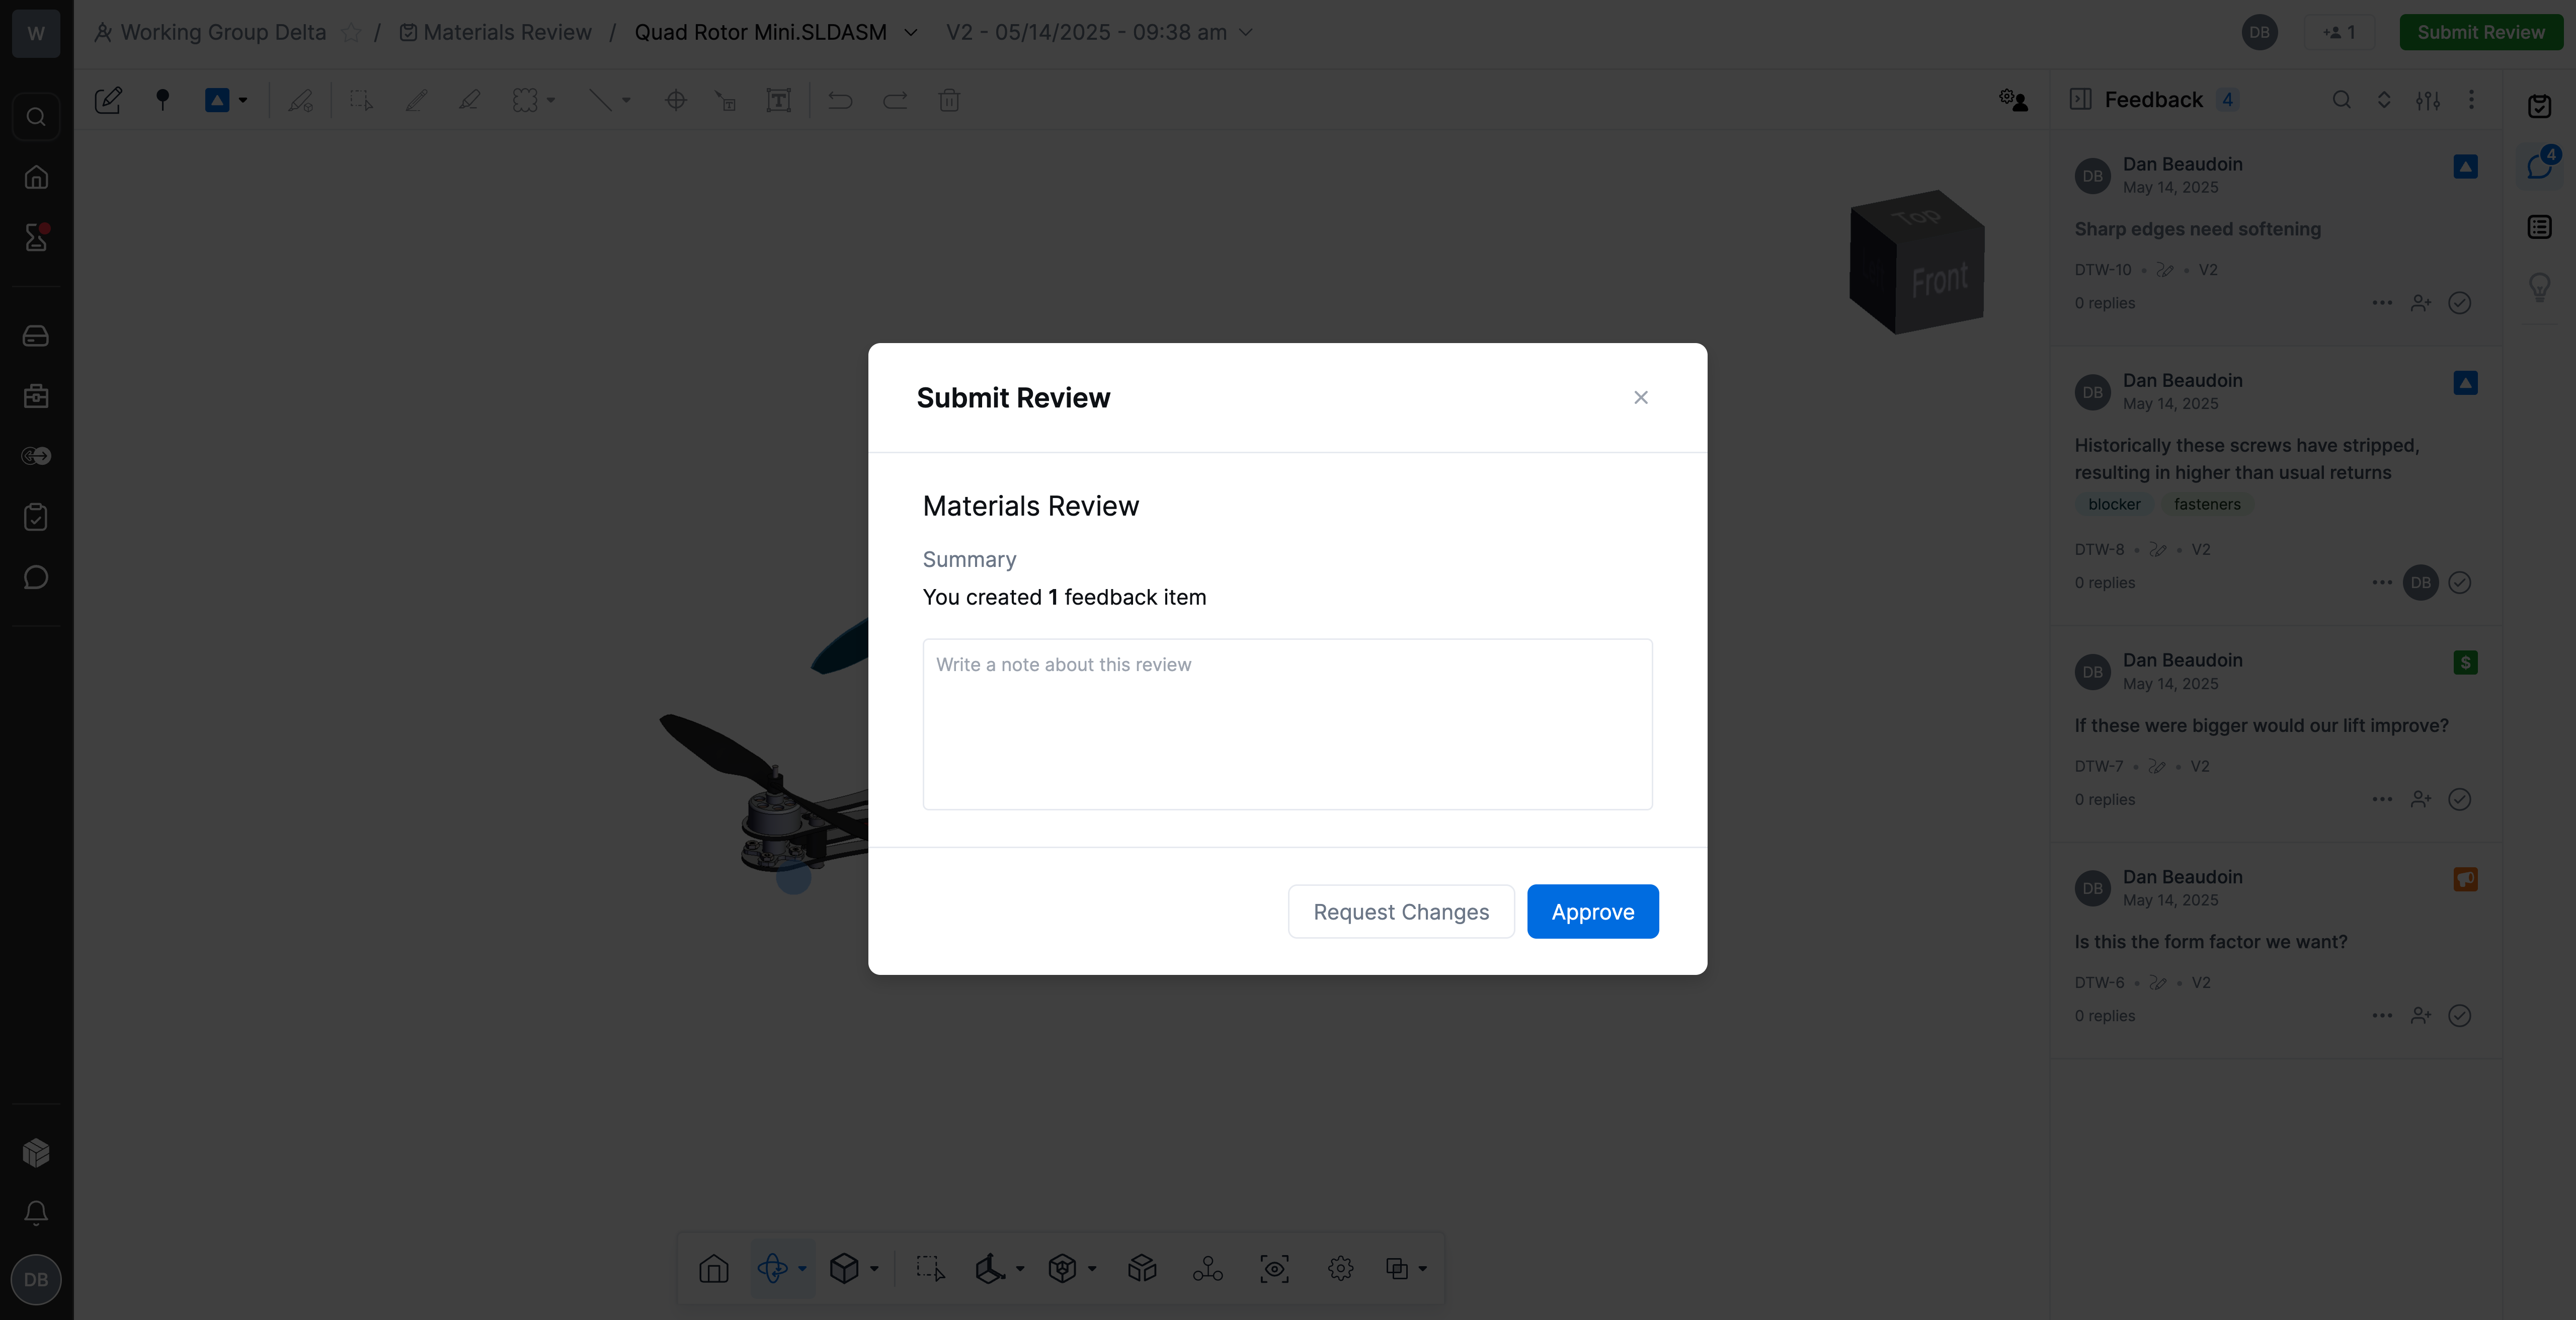This screenshot has height=1320, width=2576.
Task: Open the section plane tool dropdown arrow
Action: pyautogui.click(x=1020, y=1269)
